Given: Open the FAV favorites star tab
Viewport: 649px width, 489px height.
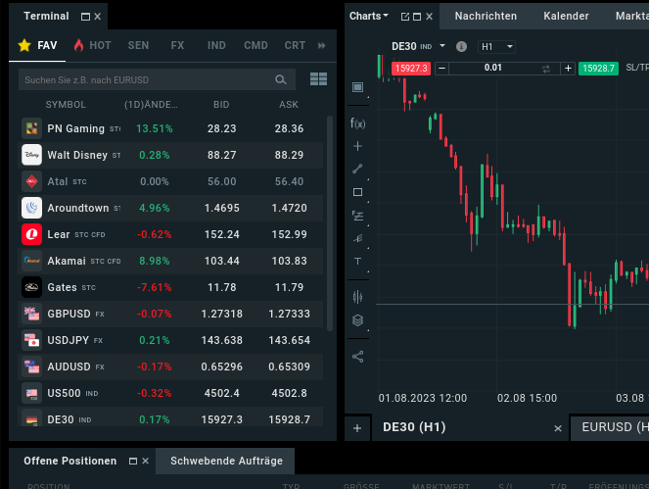Looking at the screenshot, I should coord(37,45).
